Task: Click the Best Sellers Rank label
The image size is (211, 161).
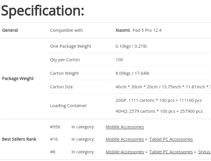Action: pos(19,139)
